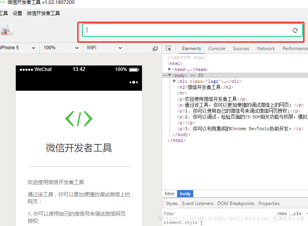This screenshot has height=226, width=308.
Task: Click the simulator paragraph starting with 通过该工具
Action: (79, 198)
